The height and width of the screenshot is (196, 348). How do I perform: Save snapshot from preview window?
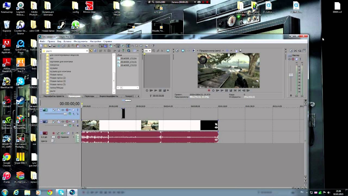241,51
